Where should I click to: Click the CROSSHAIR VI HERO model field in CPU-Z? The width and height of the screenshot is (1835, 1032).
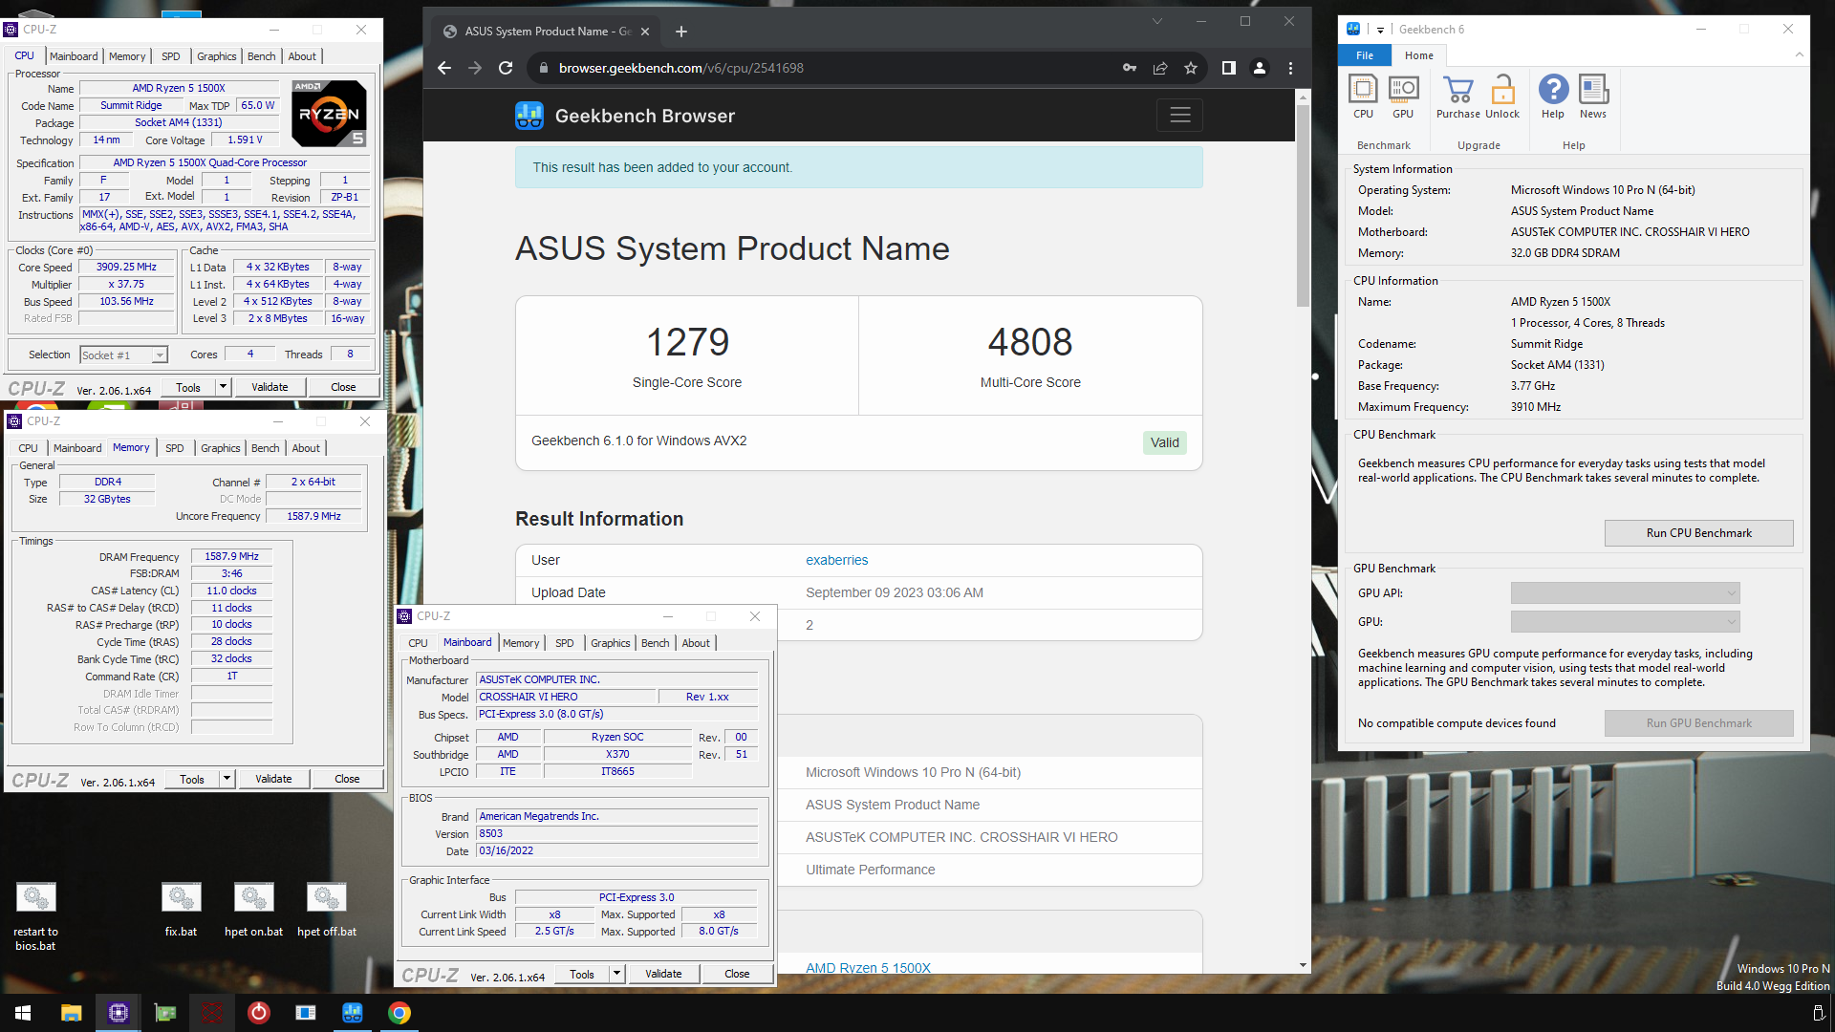(x=567, y=698)
